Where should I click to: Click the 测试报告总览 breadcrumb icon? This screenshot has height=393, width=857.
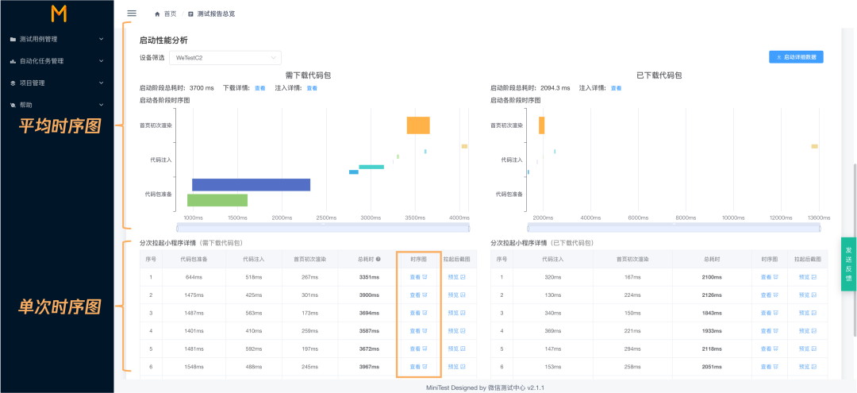click(190, 13)
